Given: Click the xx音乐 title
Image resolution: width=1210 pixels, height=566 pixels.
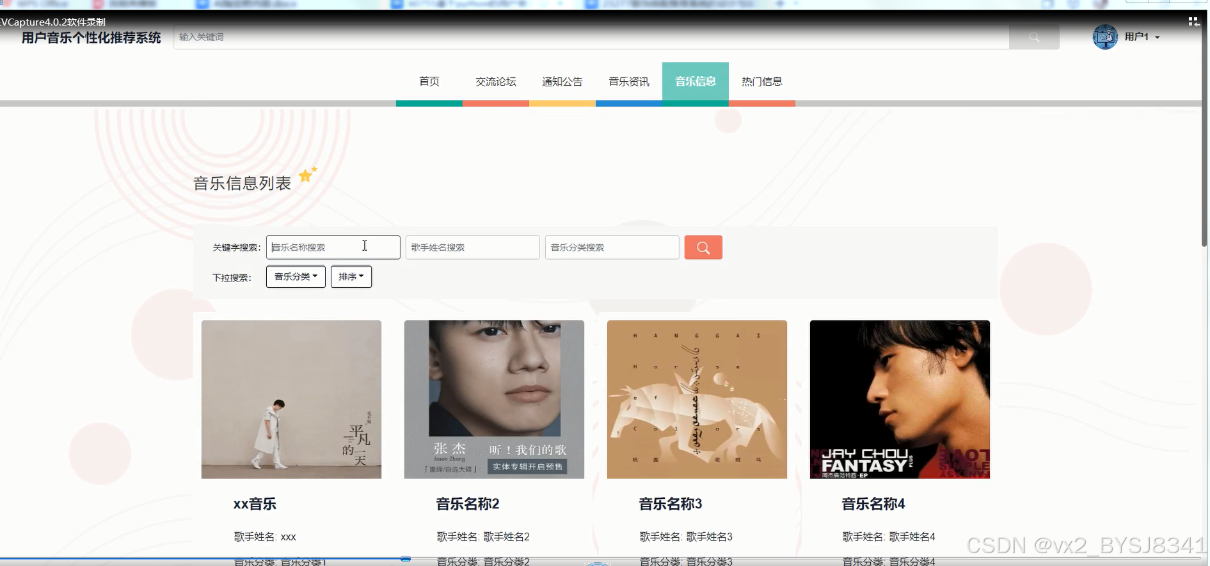Looking at the screenshot, I should (x=255, y=504).
